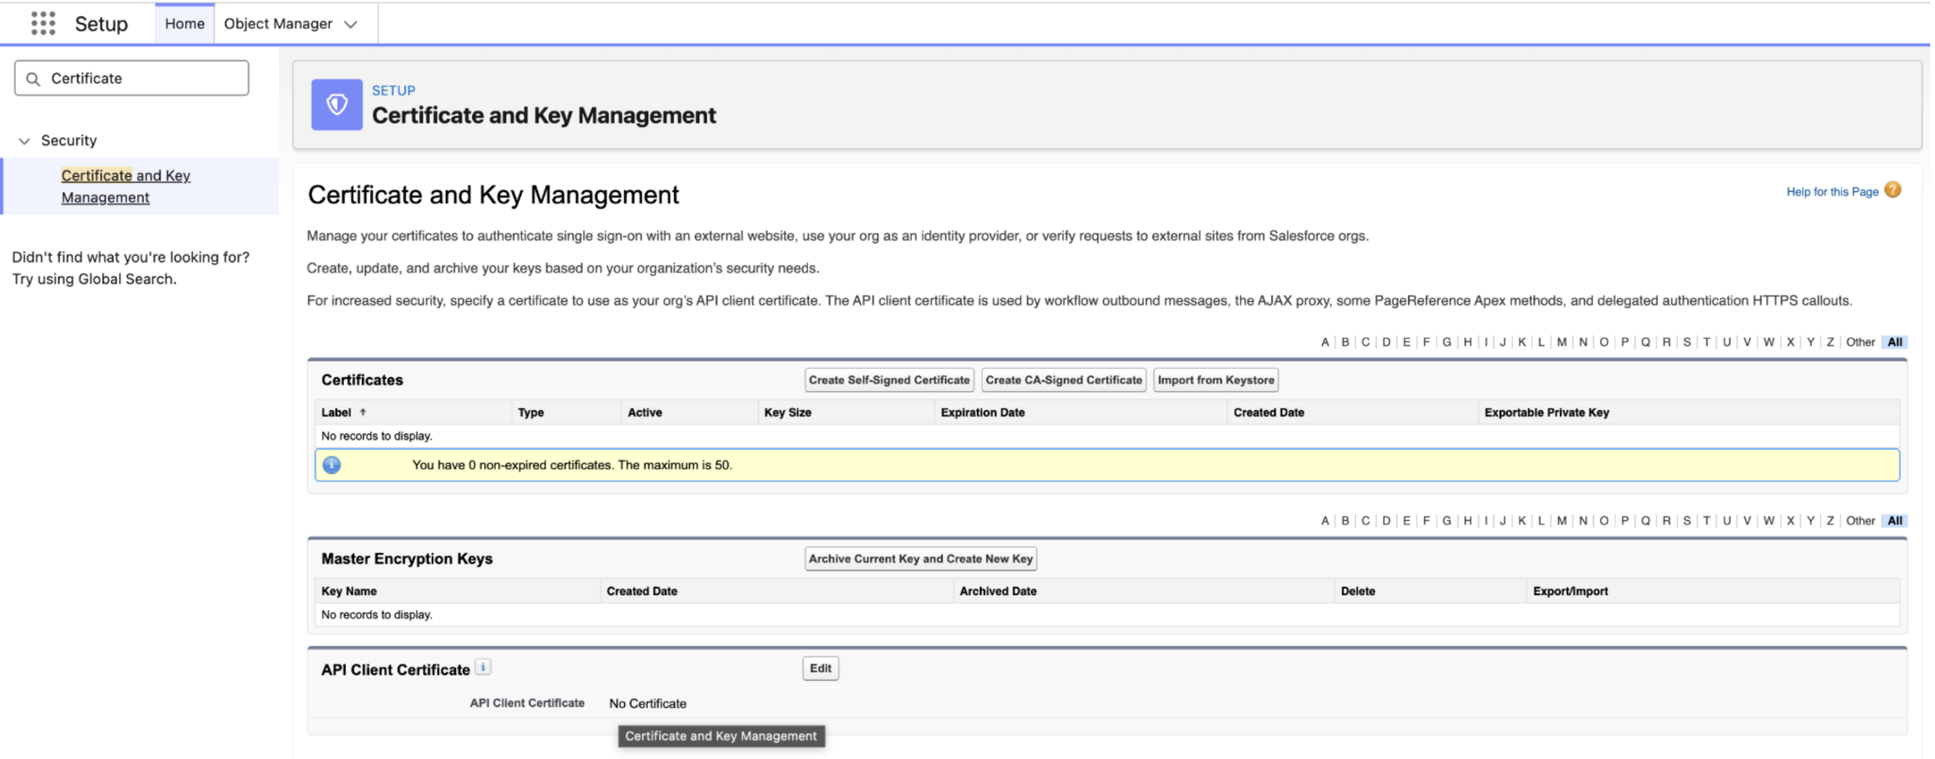Filter Master Encryption Keys by letter C

[x=1365, y=520]
